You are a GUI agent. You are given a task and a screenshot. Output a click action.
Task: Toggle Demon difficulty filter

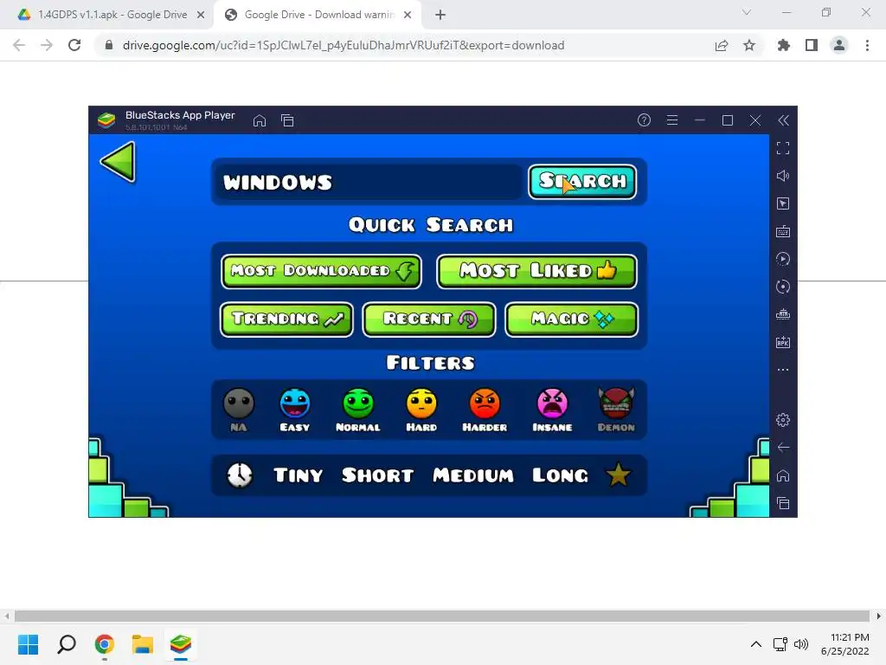(616, 410)
